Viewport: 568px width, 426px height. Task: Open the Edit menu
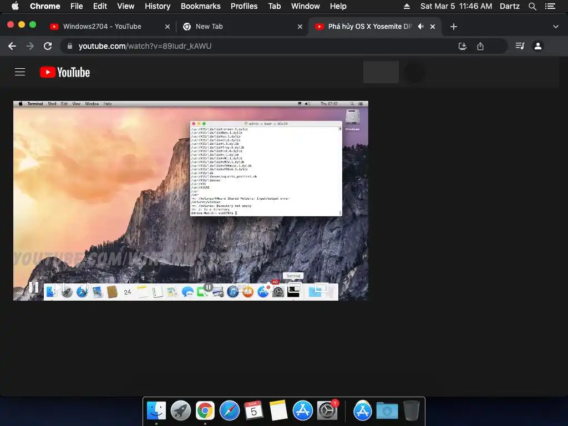pos(100,6)
